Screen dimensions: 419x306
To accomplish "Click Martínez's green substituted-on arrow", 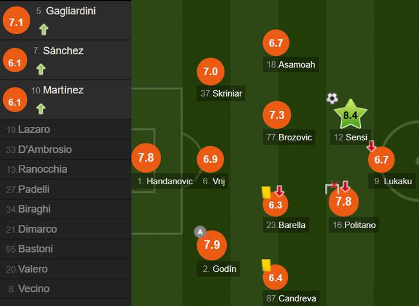I will pyautogui.click(x=41, y=109).
